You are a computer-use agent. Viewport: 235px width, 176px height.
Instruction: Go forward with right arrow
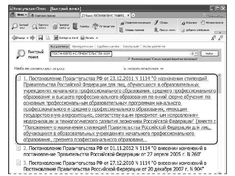click(x=32, y=38)
